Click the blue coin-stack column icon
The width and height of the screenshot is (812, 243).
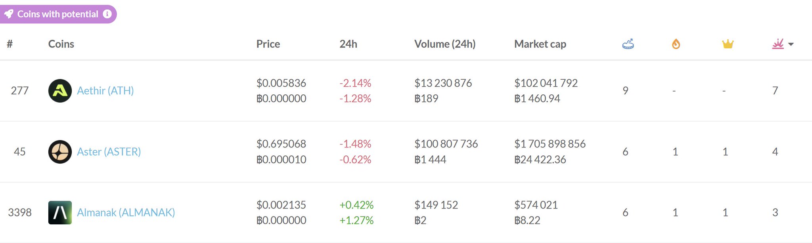628,44
